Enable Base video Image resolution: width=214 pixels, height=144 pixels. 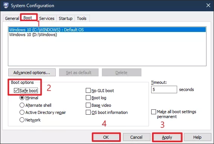88,105
